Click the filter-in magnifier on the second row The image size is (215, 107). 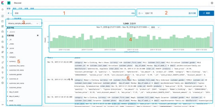click(x=69, y=79)
